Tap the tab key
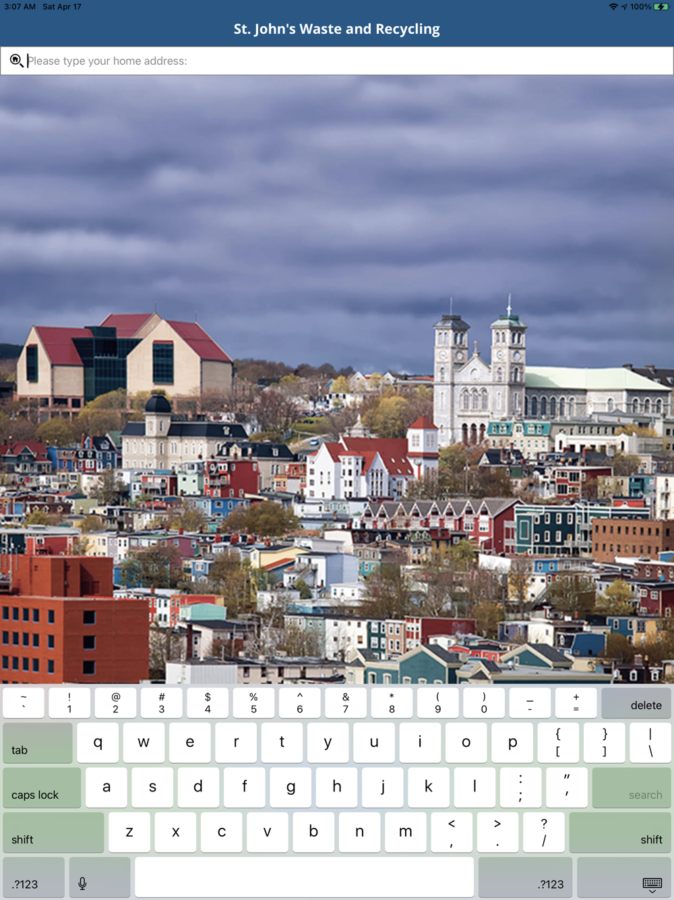 [38, 743]
